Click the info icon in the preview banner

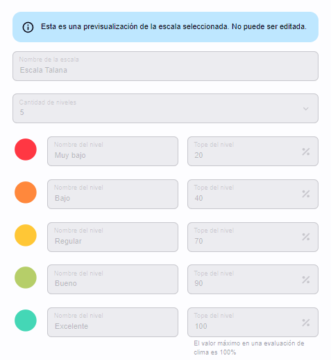point(28,27)
